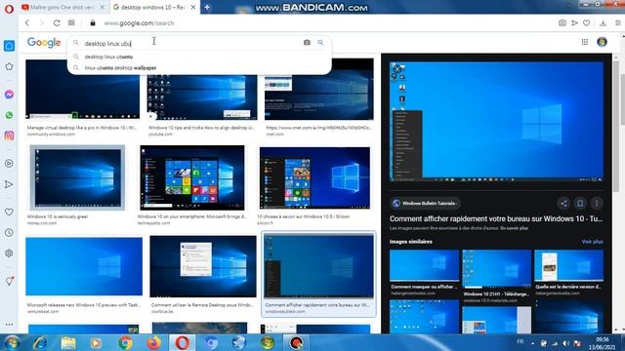Open Messenger in Opera sidebar
The height and width of the screenshot is (351, 625).
pos(9,95)
